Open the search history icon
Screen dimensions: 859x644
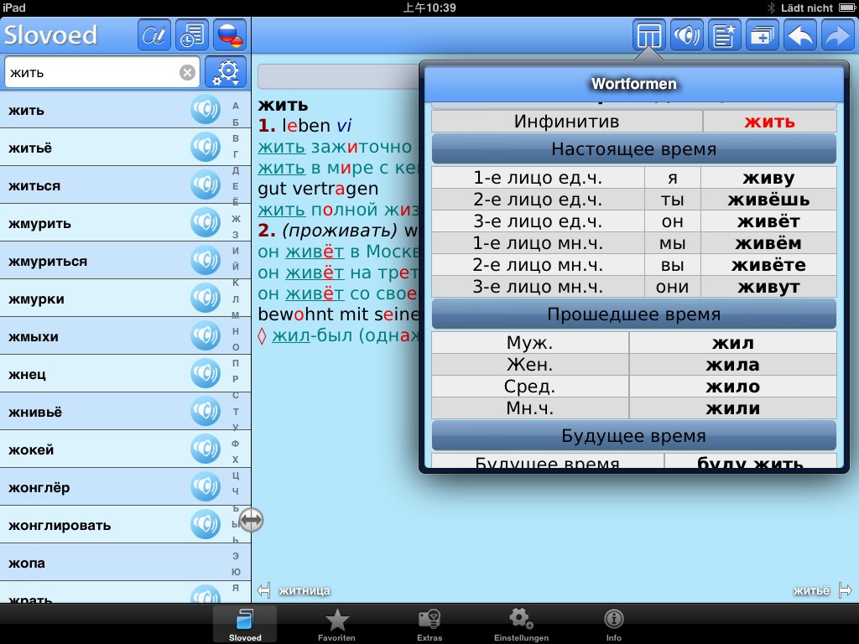pyautogui.click(x=192, y=35)
